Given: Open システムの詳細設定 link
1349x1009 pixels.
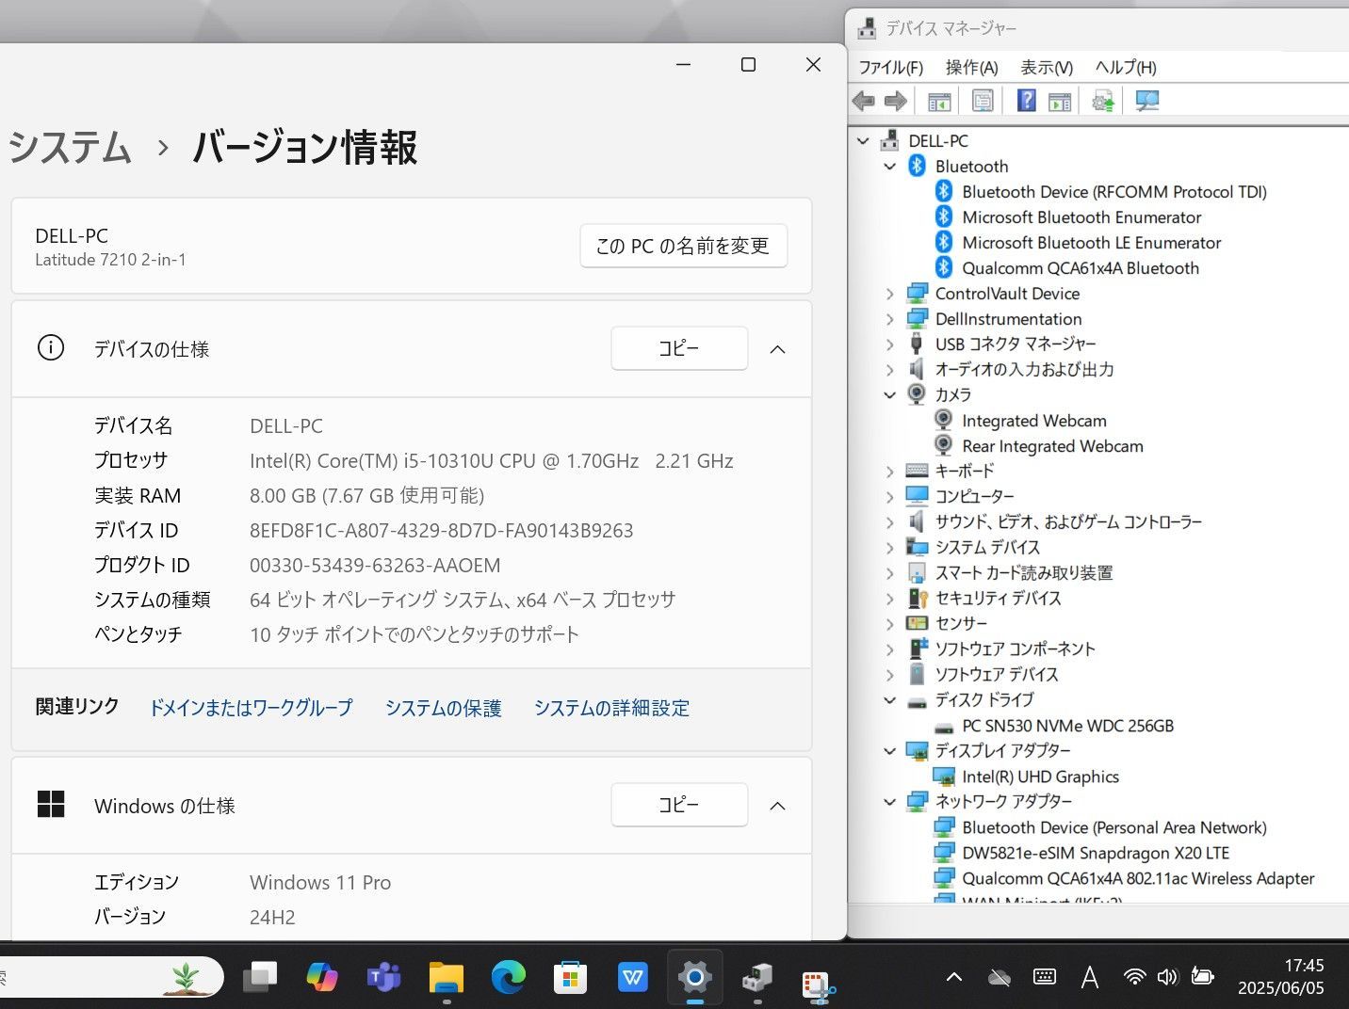Looking at the screenshot, I should point(611,708).
